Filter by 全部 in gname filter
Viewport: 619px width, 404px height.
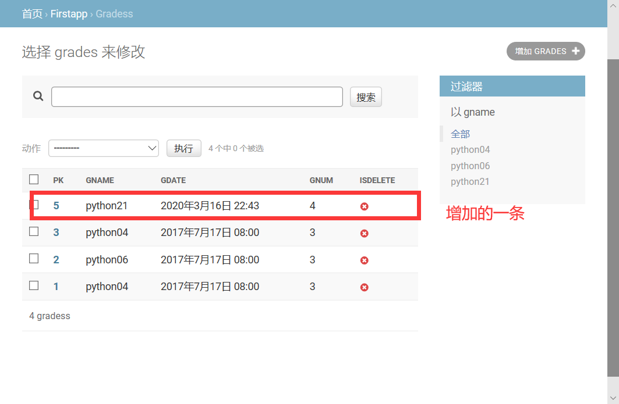[x=460, y=134]
